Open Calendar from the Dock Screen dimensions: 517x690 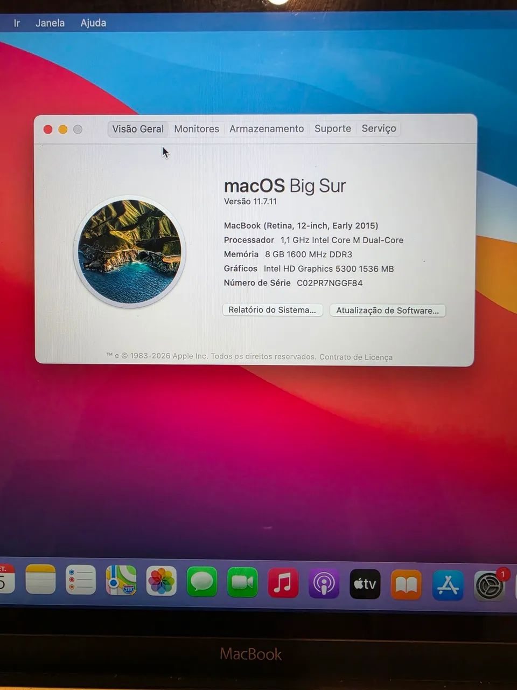[6, 578]
